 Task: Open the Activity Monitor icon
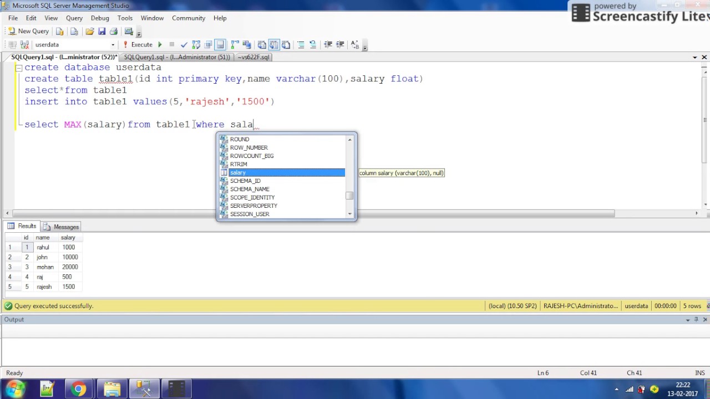pos(129,31)
